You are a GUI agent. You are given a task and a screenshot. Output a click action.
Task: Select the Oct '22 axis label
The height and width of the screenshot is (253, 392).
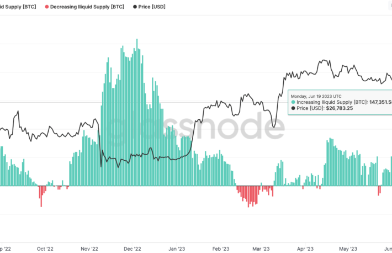point(45,249)
